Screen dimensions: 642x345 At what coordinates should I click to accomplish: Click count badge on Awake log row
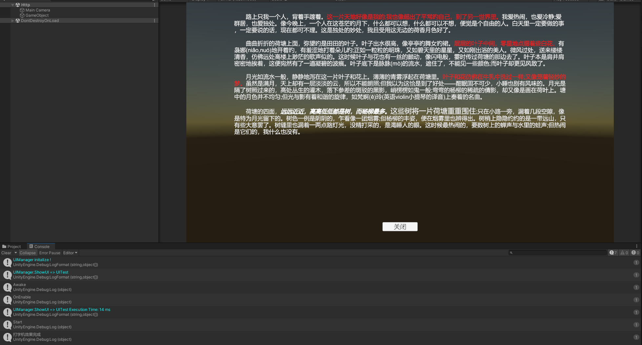click(636, 287)
